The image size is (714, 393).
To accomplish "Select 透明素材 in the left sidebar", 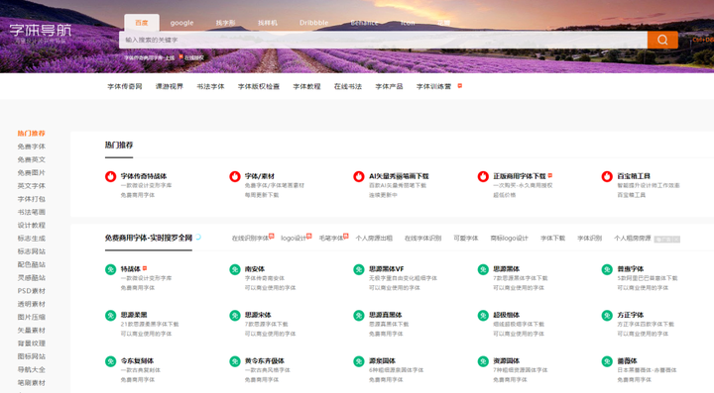I will 32,304.
